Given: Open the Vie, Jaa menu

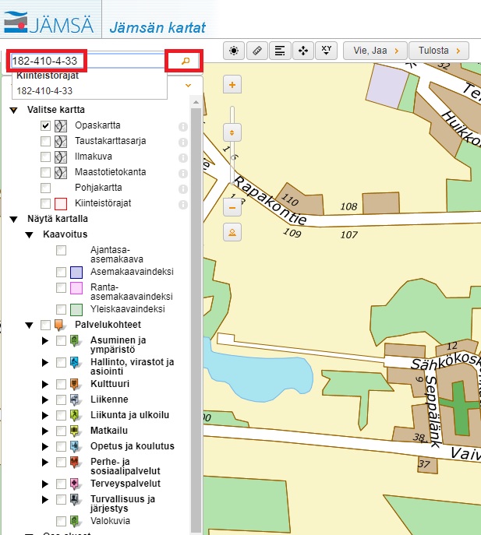Looking at the screenshot, I should [x=375, y=51].
